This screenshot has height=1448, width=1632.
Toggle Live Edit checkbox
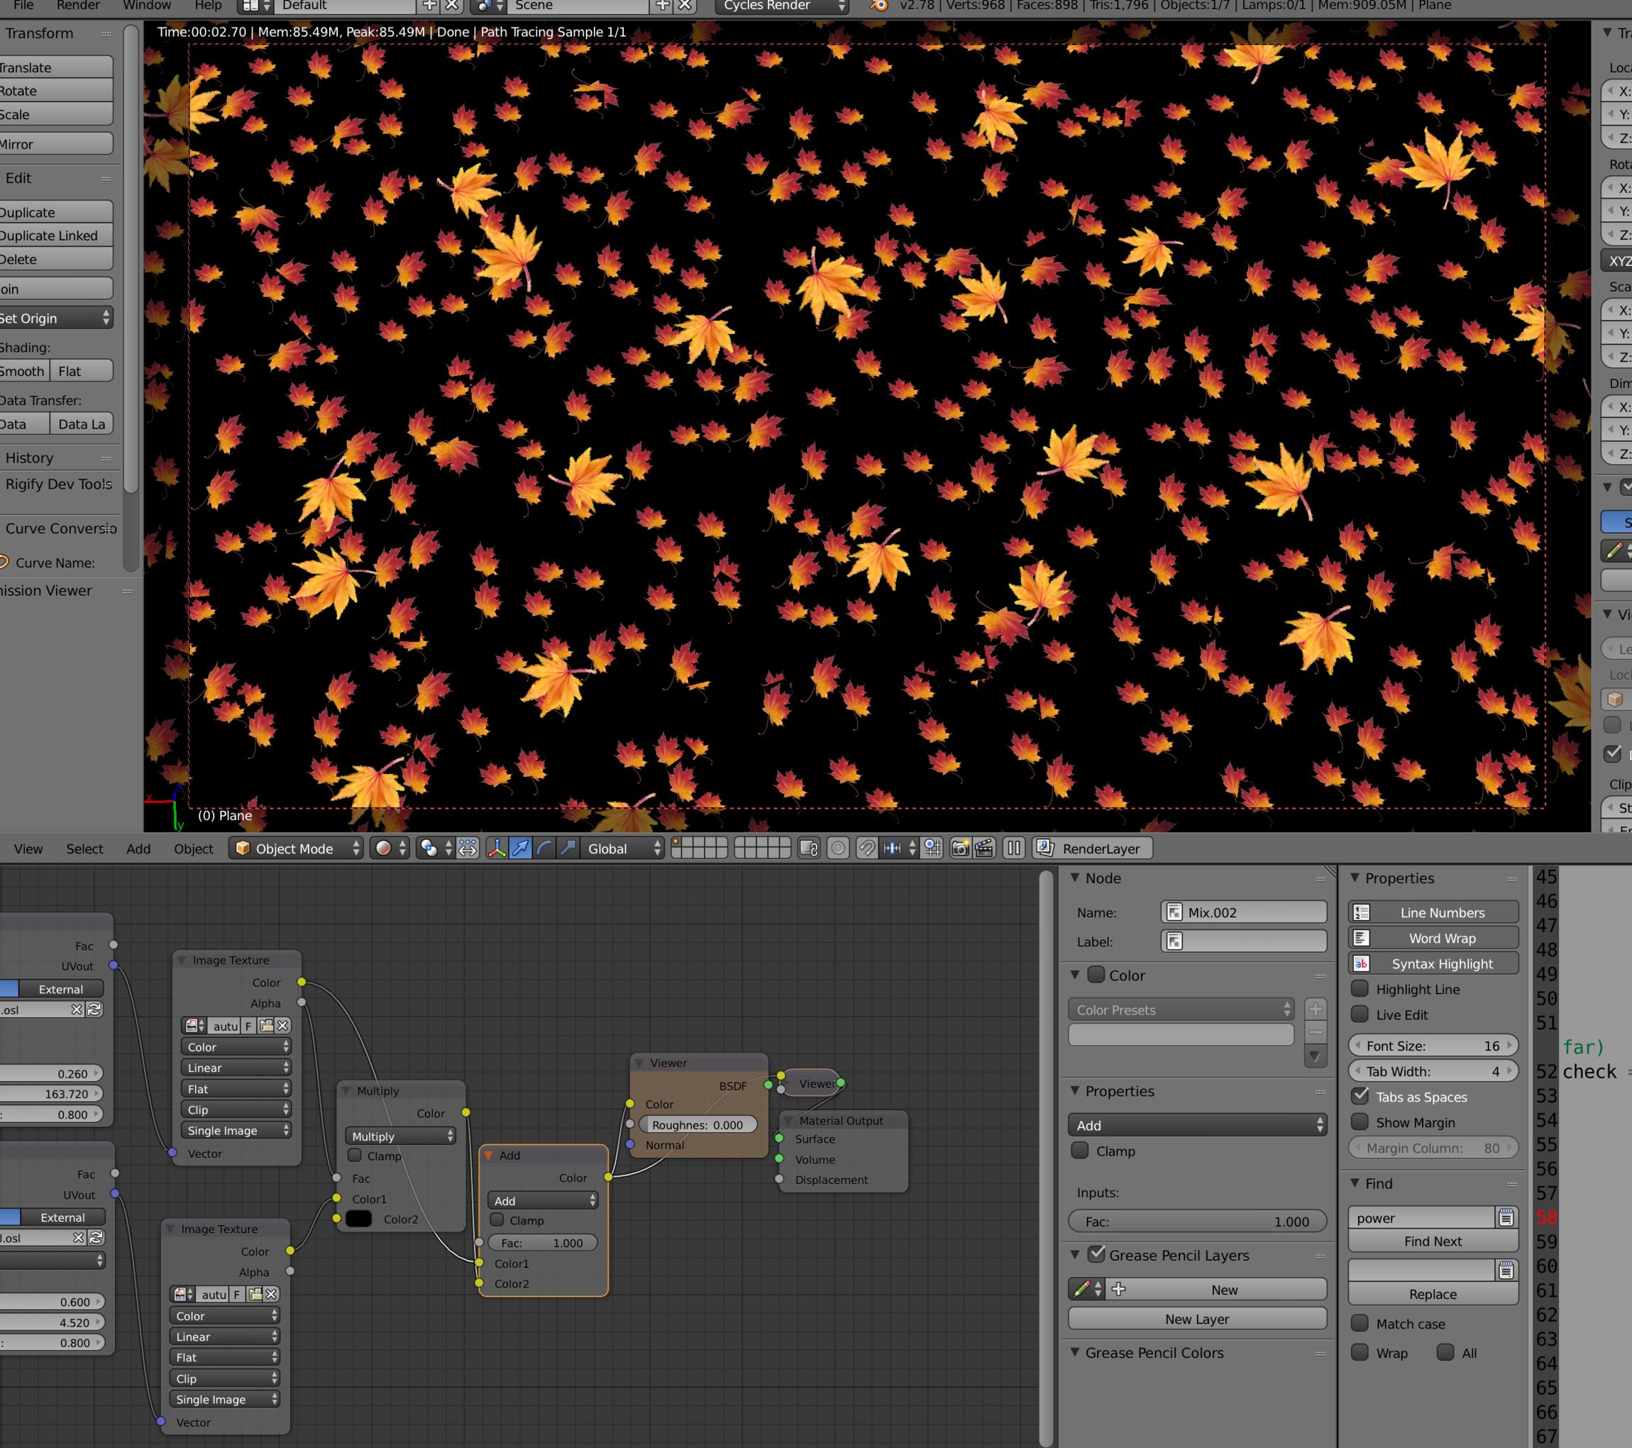1360,1015
